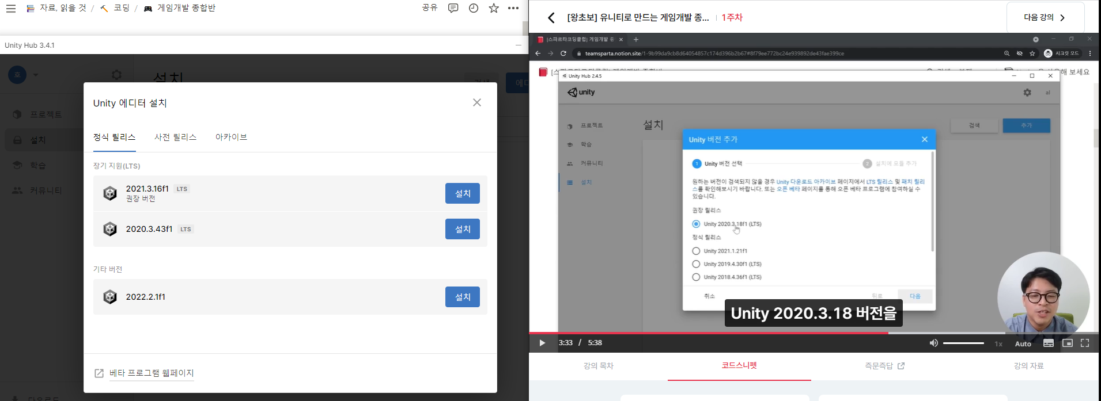This screenshot has height=401, width=1101.
Task: Click the gear icon in Unity Hub 2.4.5
Action: [x=1027, y=92]
